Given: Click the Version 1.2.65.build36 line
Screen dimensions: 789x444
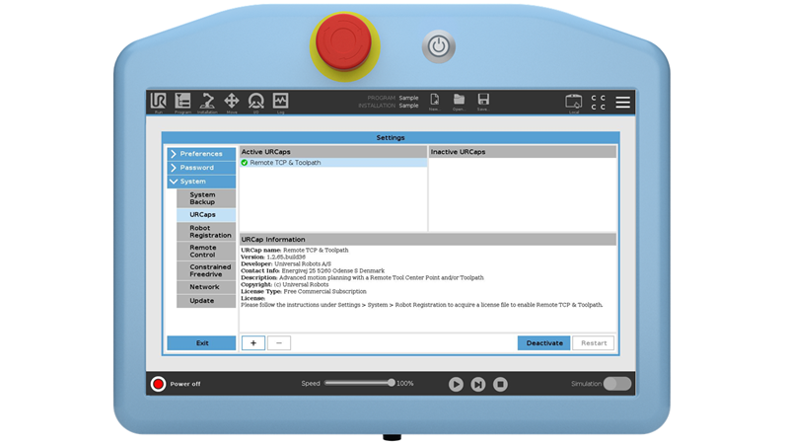Looking at the screenshot, I should click(x=273, y=257).
